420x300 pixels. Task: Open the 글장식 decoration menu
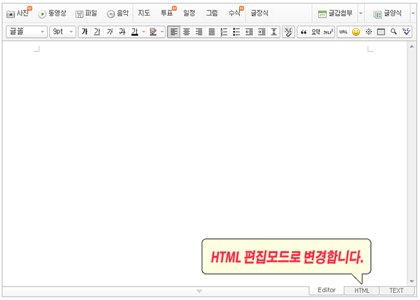[259, 13]
